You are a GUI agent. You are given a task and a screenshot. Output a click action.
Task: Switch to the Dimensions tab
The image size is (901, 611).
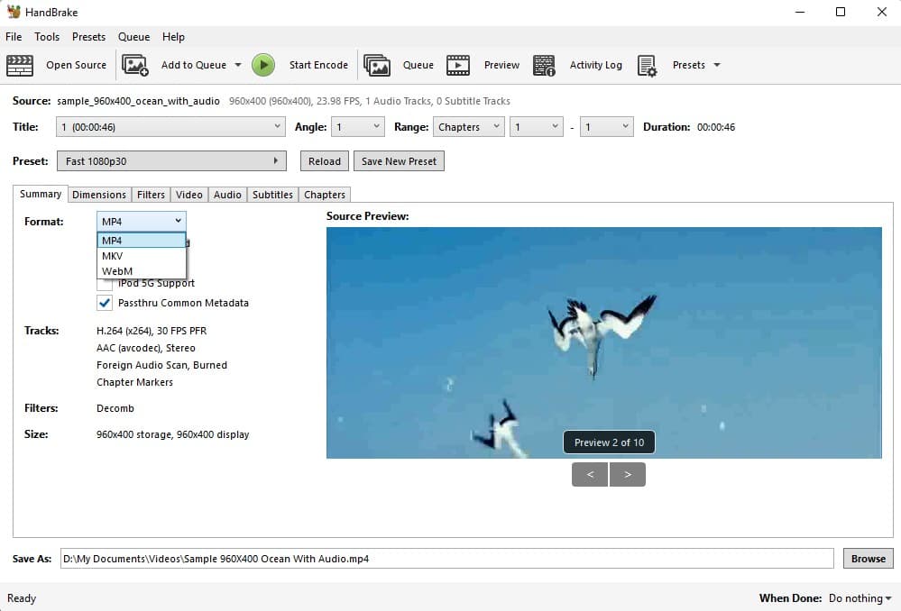[99, 194]
